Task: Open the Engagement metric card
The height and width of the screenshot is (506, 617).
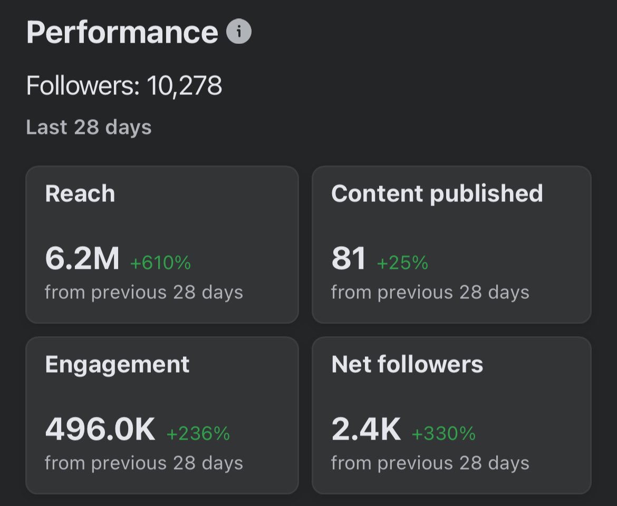Action: 162,415
